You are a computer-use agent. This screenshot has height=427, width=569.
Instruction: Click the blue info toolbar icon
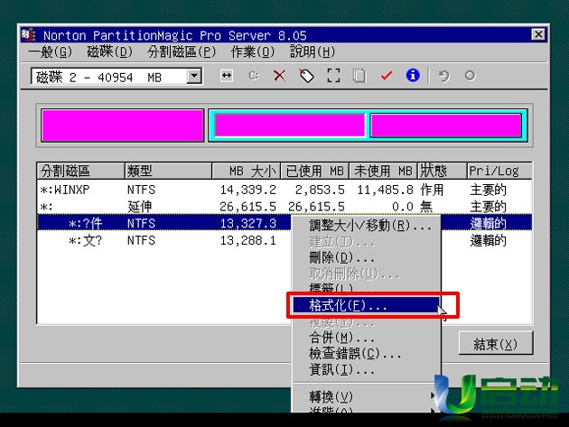pos(413,77)
